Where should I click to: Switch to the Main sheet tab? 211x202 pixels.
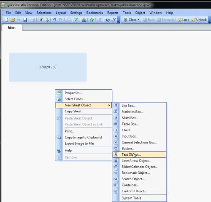point(12,28)
